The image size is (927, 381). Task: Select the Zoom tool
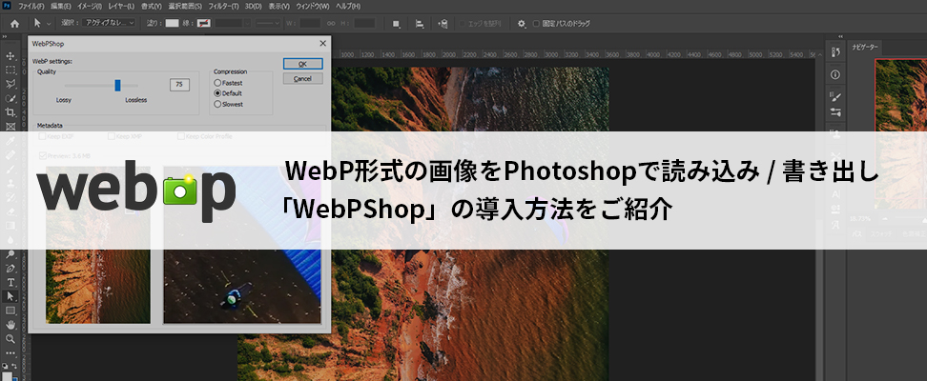click(x=10, y=339)
